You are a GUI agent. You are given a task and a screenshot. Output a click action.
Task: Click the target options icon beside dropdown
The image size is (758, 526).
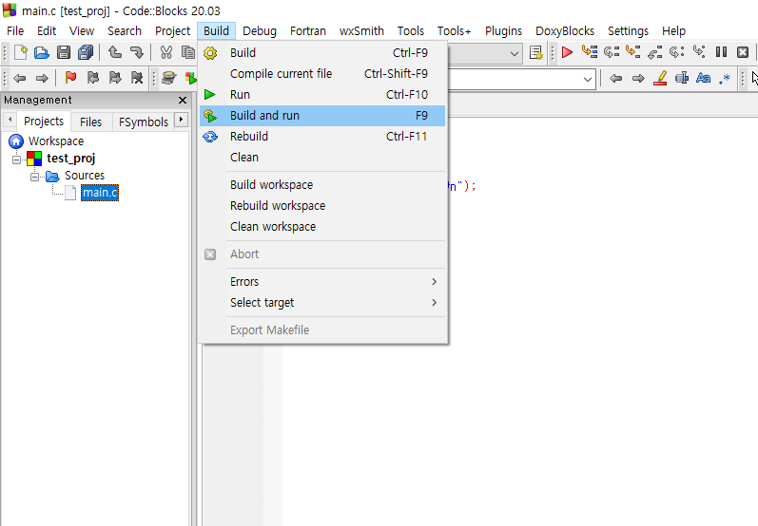pyautogui.click(x=535, y=52)
